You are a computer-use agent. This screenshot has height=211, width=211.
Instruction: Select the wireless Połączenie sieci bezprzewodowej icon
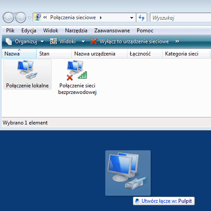[x=77, y=77]
